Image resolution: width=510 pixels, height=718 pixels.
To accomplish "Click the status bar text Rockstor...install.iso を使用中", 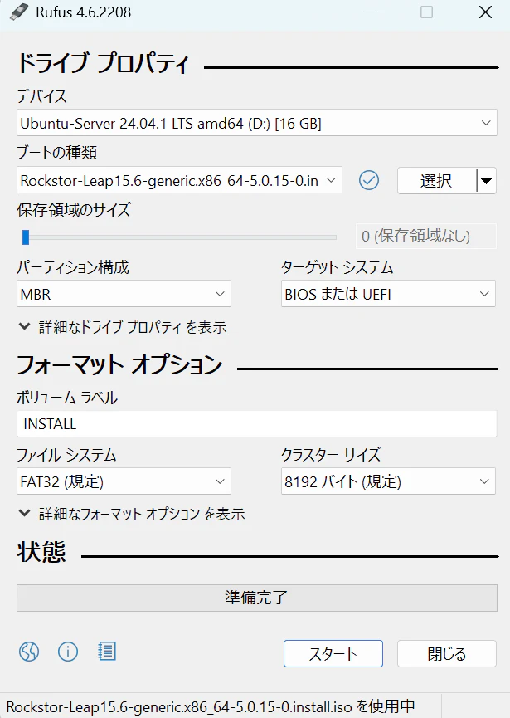I will click(x=211, y=706).
